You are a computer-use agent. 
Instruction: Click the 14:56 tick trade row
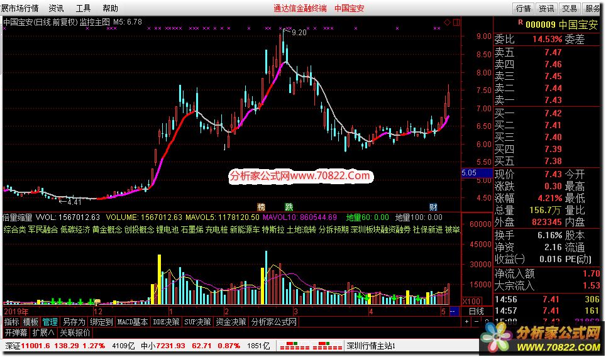pos(547,299)
